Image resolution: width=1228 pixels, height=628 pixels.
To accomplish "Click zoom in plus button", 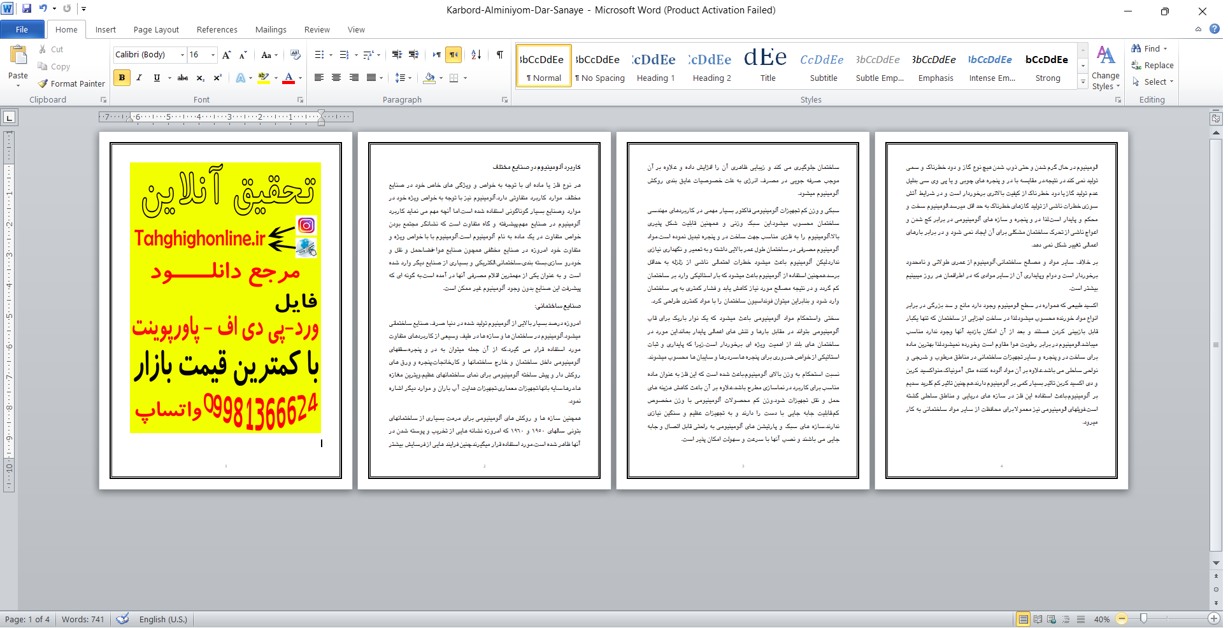I will coord(1214,618).
